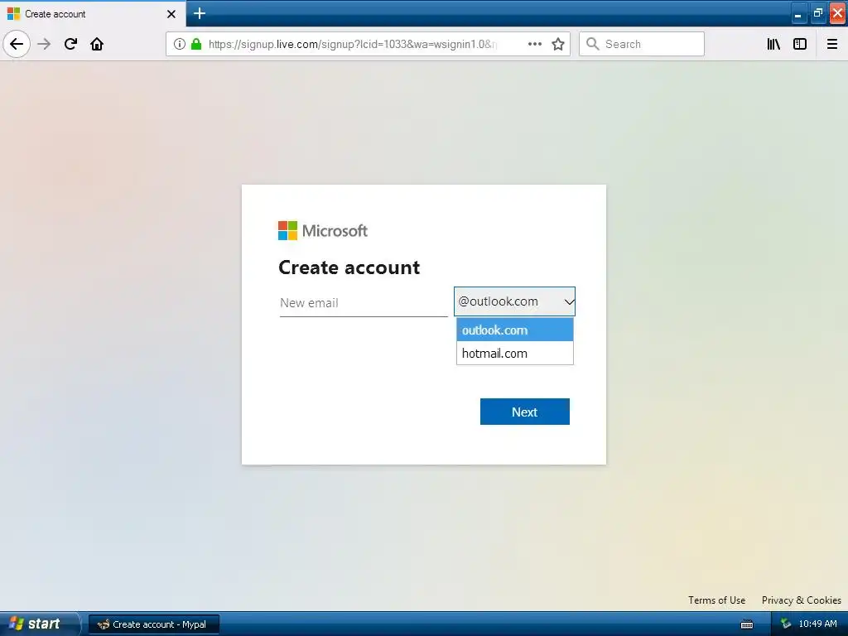Click the keyboard icon in the taskbar
This screenshot has height=636, width=848.
(747, 624)
